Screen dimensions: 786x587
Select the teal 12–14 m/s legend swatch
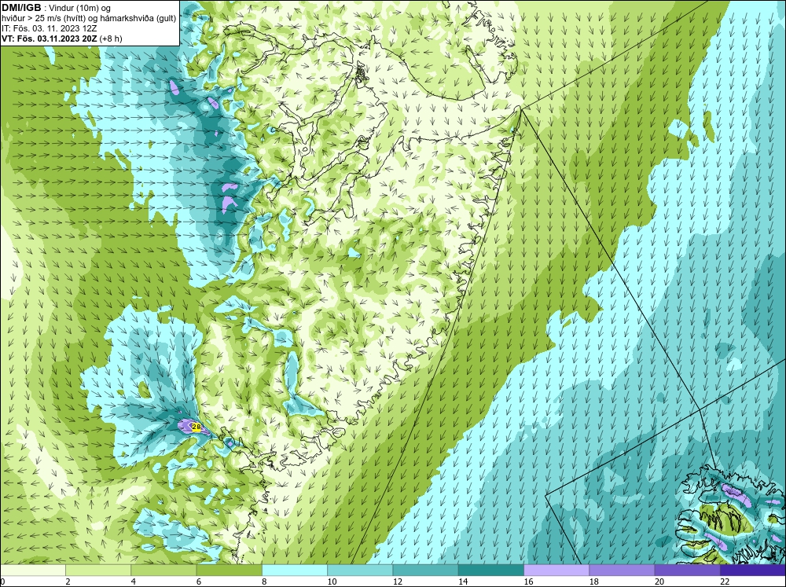(425, 570)
